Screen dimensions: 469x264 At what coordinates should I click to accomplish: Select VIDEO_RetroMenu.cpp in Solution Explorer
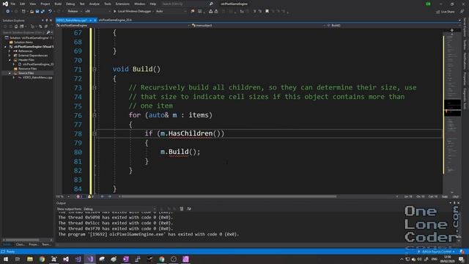click(37, 78)
